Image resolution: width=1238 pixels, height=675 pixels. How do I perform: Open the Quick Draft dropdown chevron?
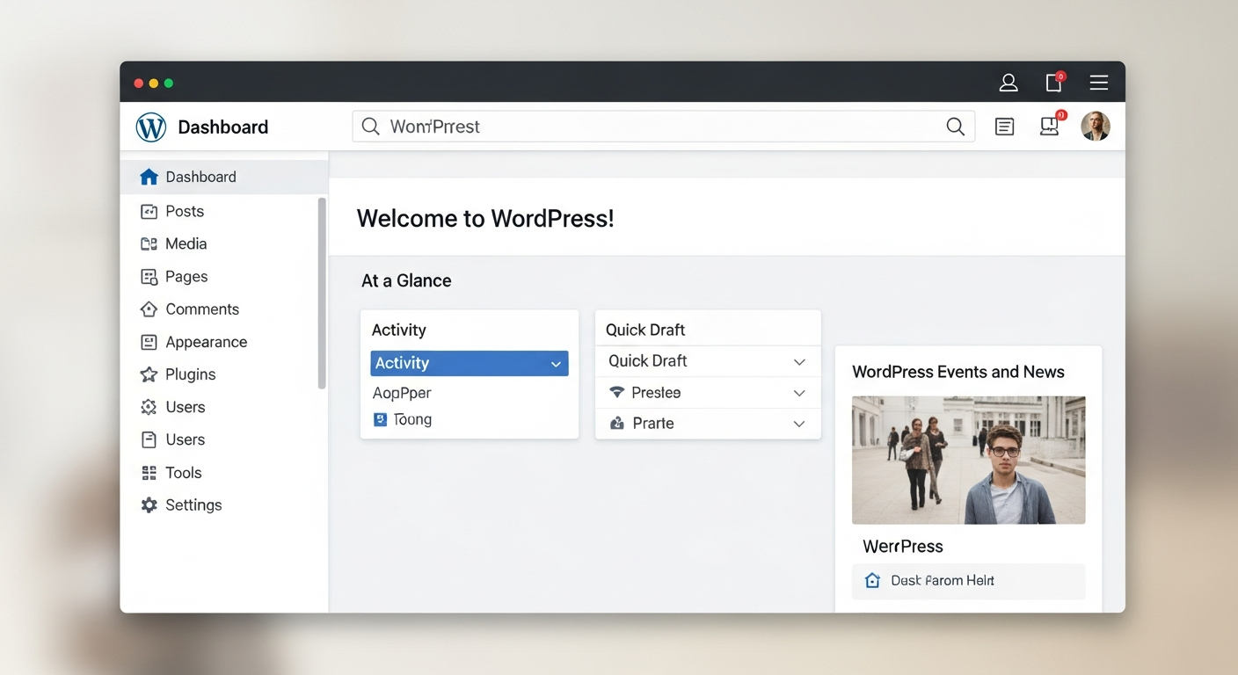[x=799, y=361]
